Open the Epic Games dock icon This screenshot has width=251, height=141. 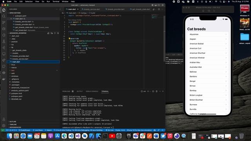pyautogui.click(x=129, y=136)
